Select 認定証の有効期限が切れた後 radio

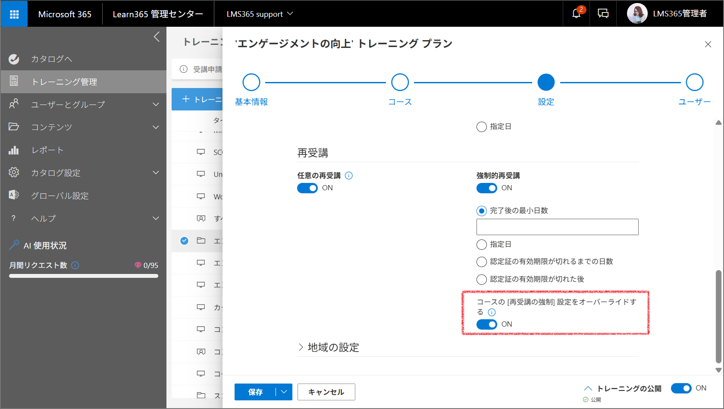pos(482,280)
